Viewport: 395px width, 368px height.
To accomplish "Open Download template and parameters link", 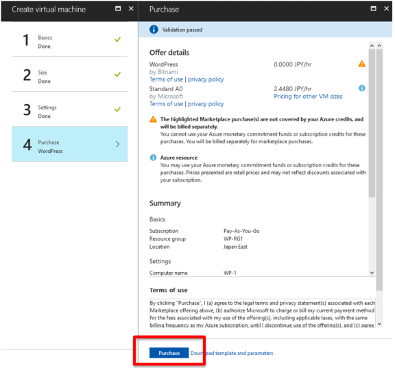I will [x=232, y=353].
